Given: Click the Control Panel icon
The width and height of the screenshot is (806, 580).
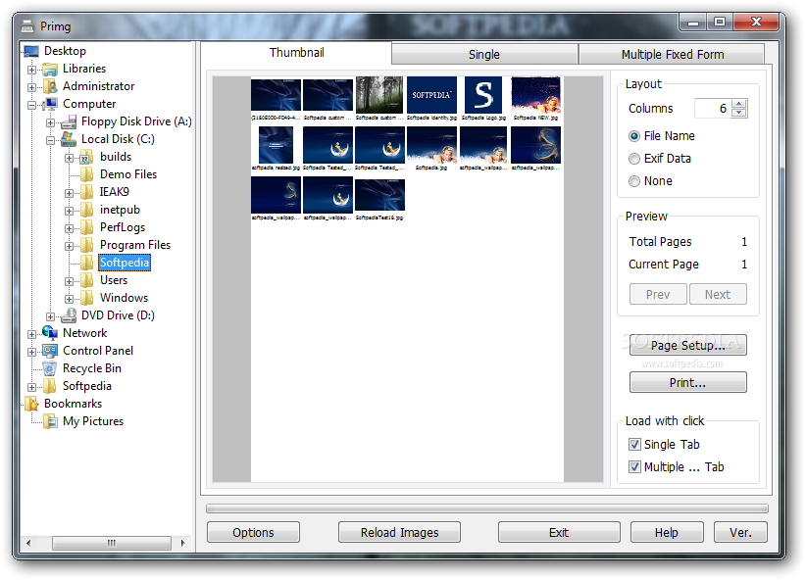Looking at the screenshot, I should point(50,351).
